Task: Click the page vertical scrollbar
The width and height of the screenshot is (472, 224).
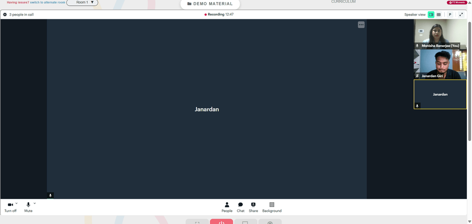Action: 470,81
